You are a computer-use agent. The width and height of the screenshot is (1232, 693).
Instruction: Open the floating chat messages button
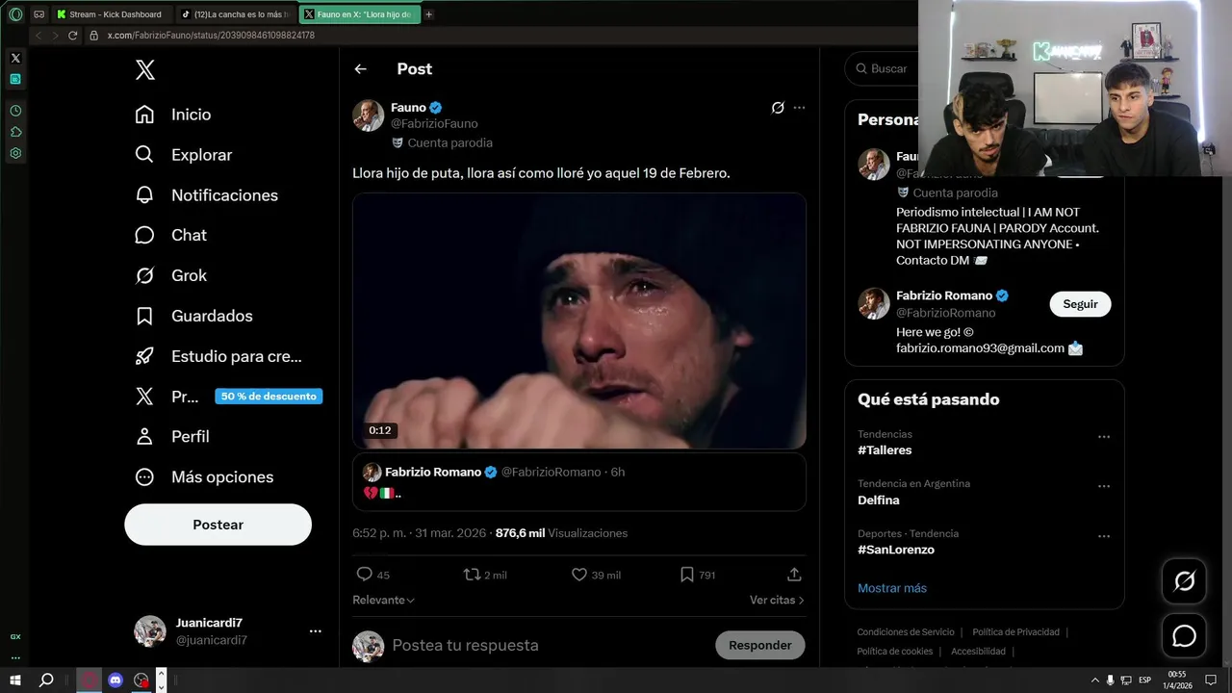1184,636
